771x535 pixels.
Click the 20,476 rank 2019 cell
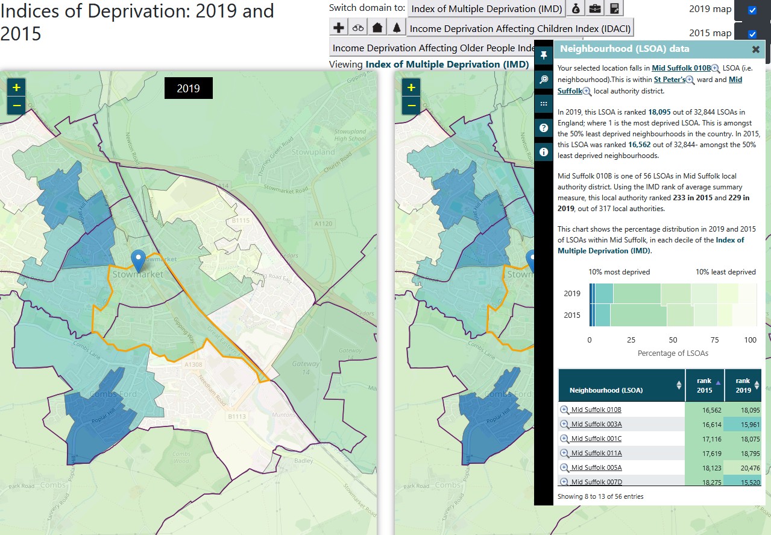[x=743, y=468]
